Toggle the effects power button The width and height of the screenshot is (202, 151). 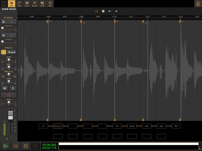pos(3,52)
